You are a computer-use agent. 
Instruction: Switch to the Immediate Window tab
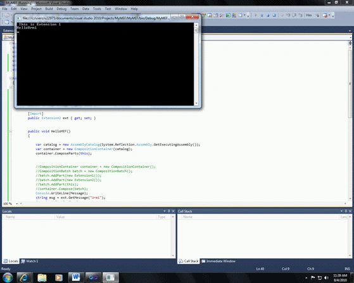click(218, 261)
